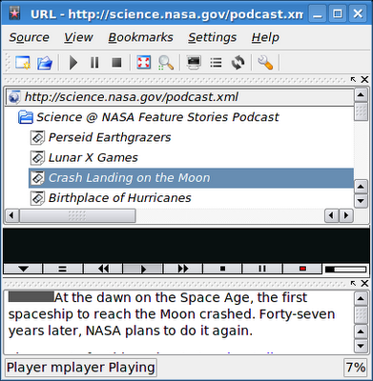Click the playlist horizontal scroll right arrow

click(x=346, y=215)
